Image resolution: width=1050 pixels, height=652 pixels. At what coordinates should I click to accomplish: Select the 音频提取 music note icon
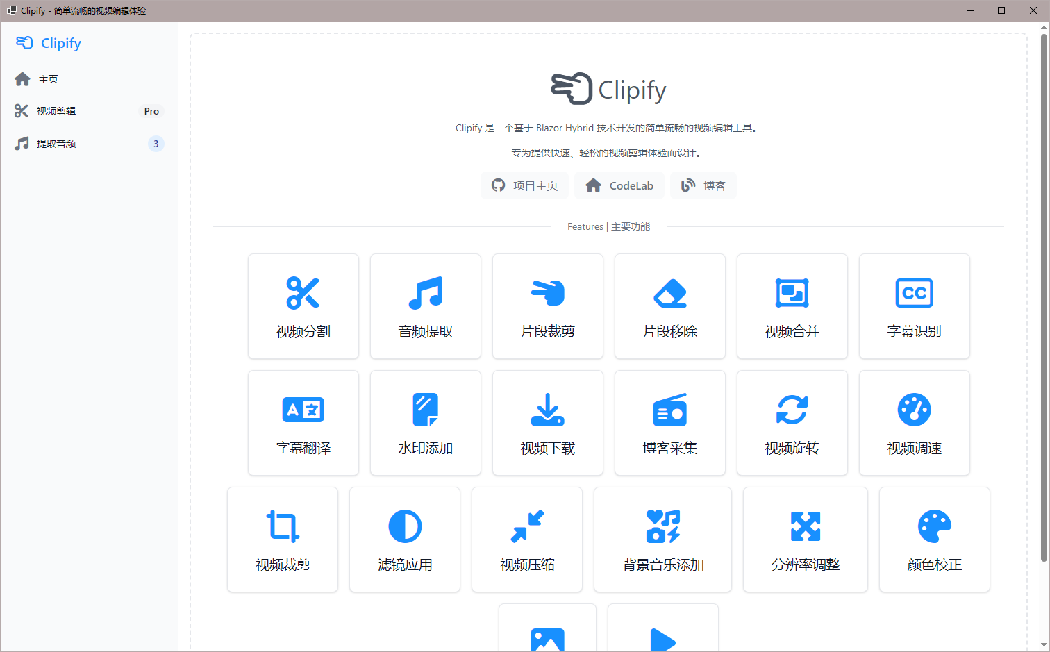pyautogui.click(x=425, y=293)
